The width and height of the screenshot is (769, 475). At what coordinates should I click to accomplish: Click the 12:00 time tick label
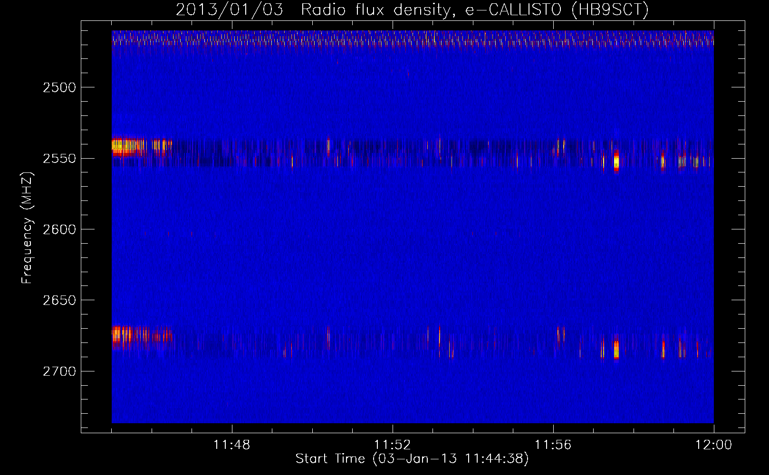(714, 445)
